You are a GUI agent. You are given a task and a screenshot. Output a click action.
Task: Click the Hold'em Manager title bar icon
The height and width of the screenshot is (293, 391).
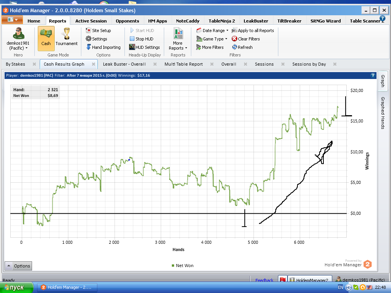tap(5, 10)
